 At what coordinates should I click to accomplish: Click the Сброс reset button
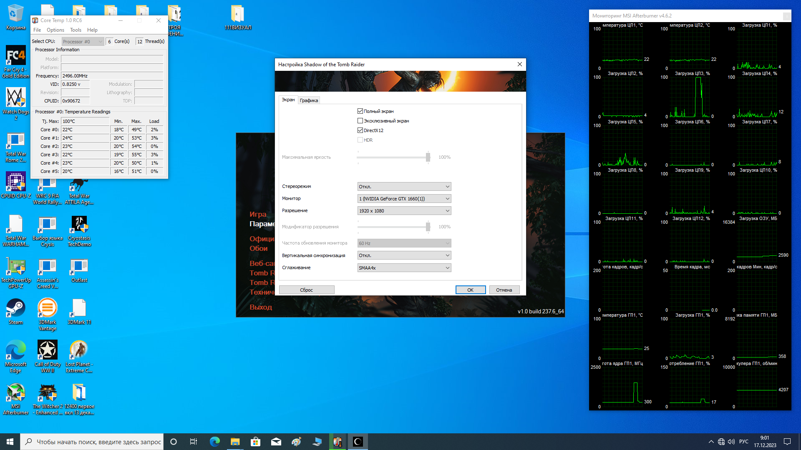point(306,290)
